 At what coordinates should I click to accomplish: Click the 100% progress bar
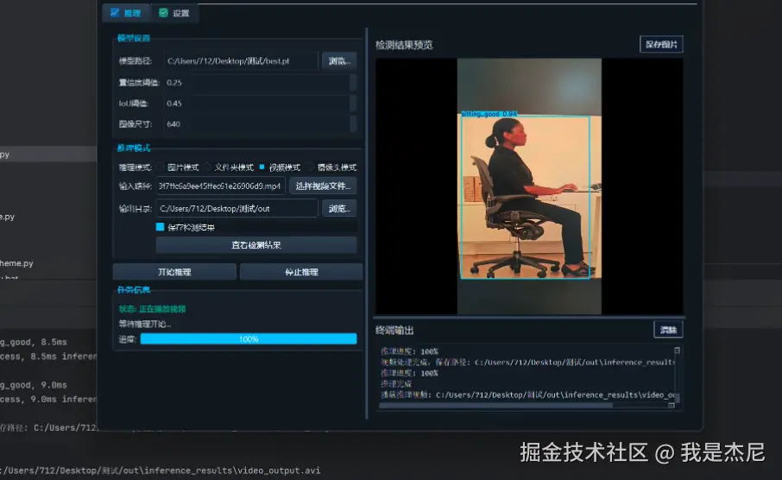click(x=249, y=339)
